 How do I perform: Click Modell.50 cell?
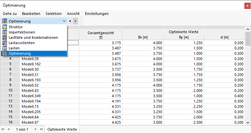(x=50, y=69)
